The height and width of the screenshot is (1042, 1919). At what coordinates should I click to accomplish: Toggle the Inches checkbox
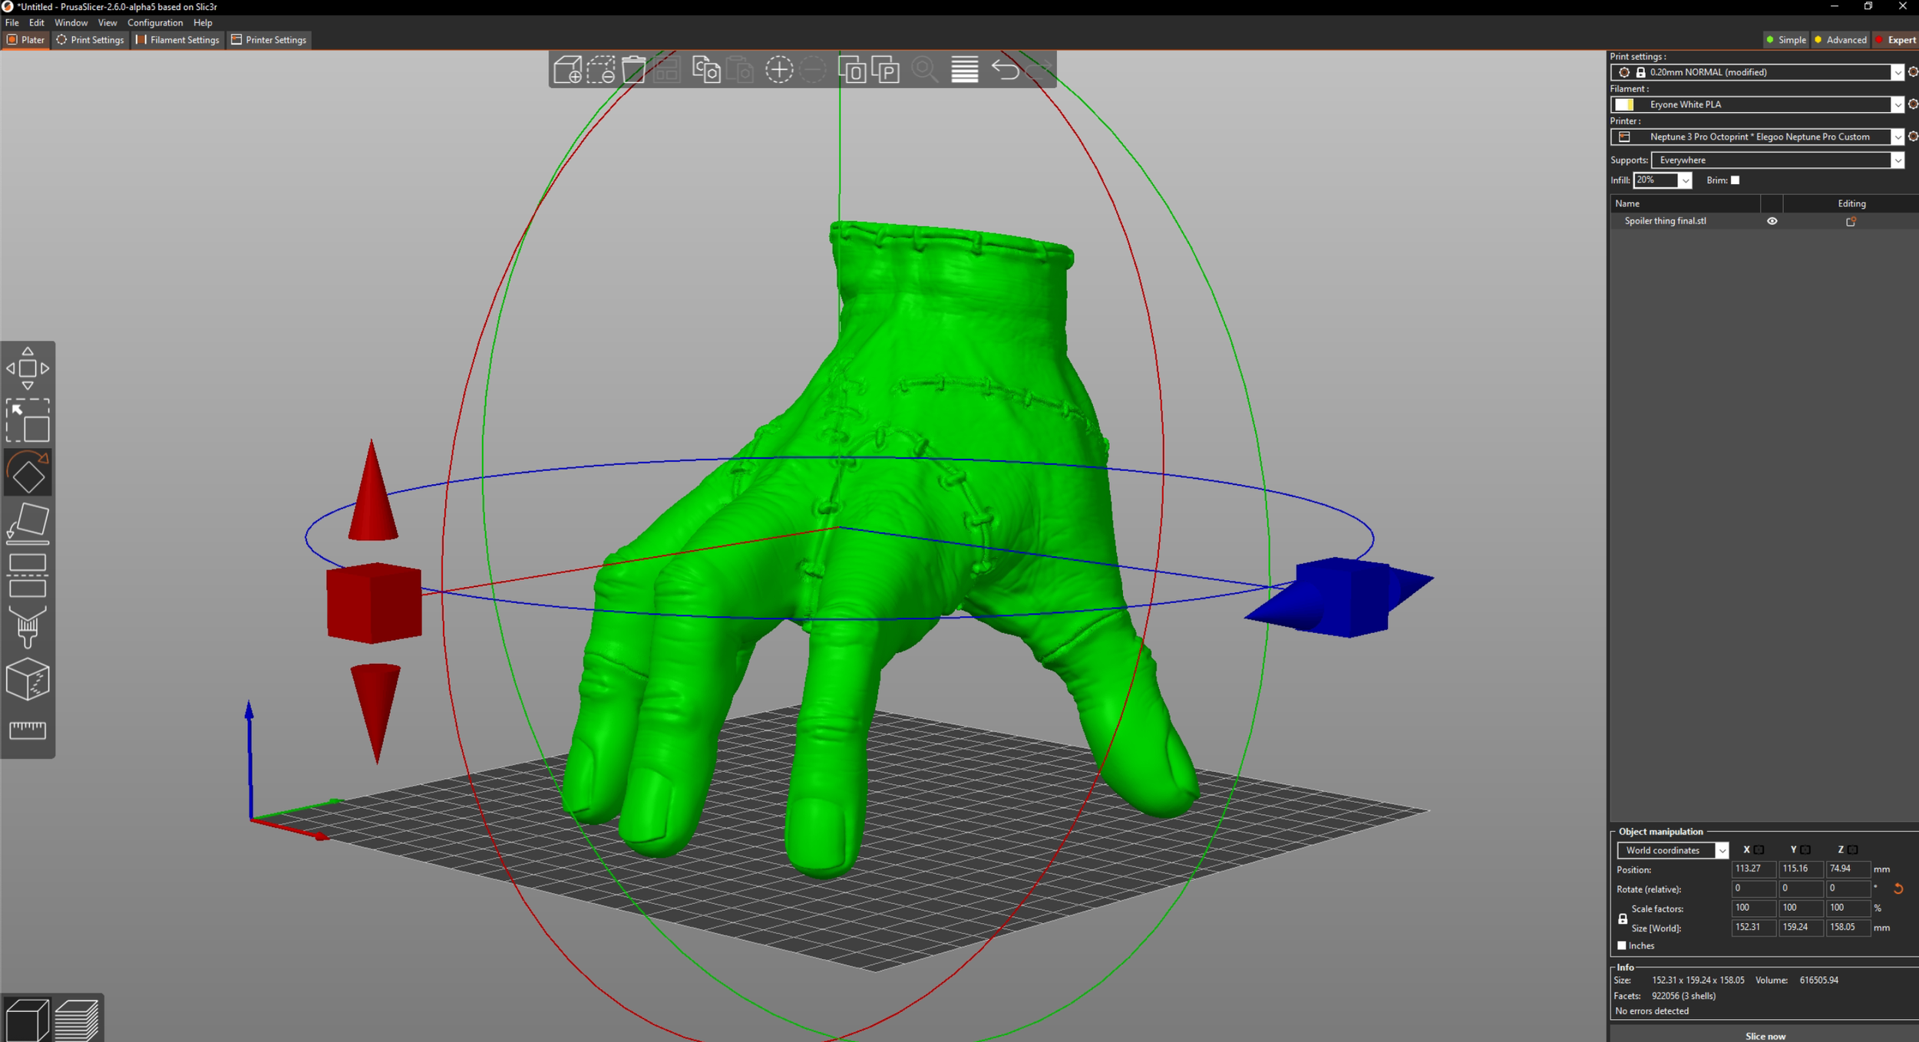[x=1621, y=945]
